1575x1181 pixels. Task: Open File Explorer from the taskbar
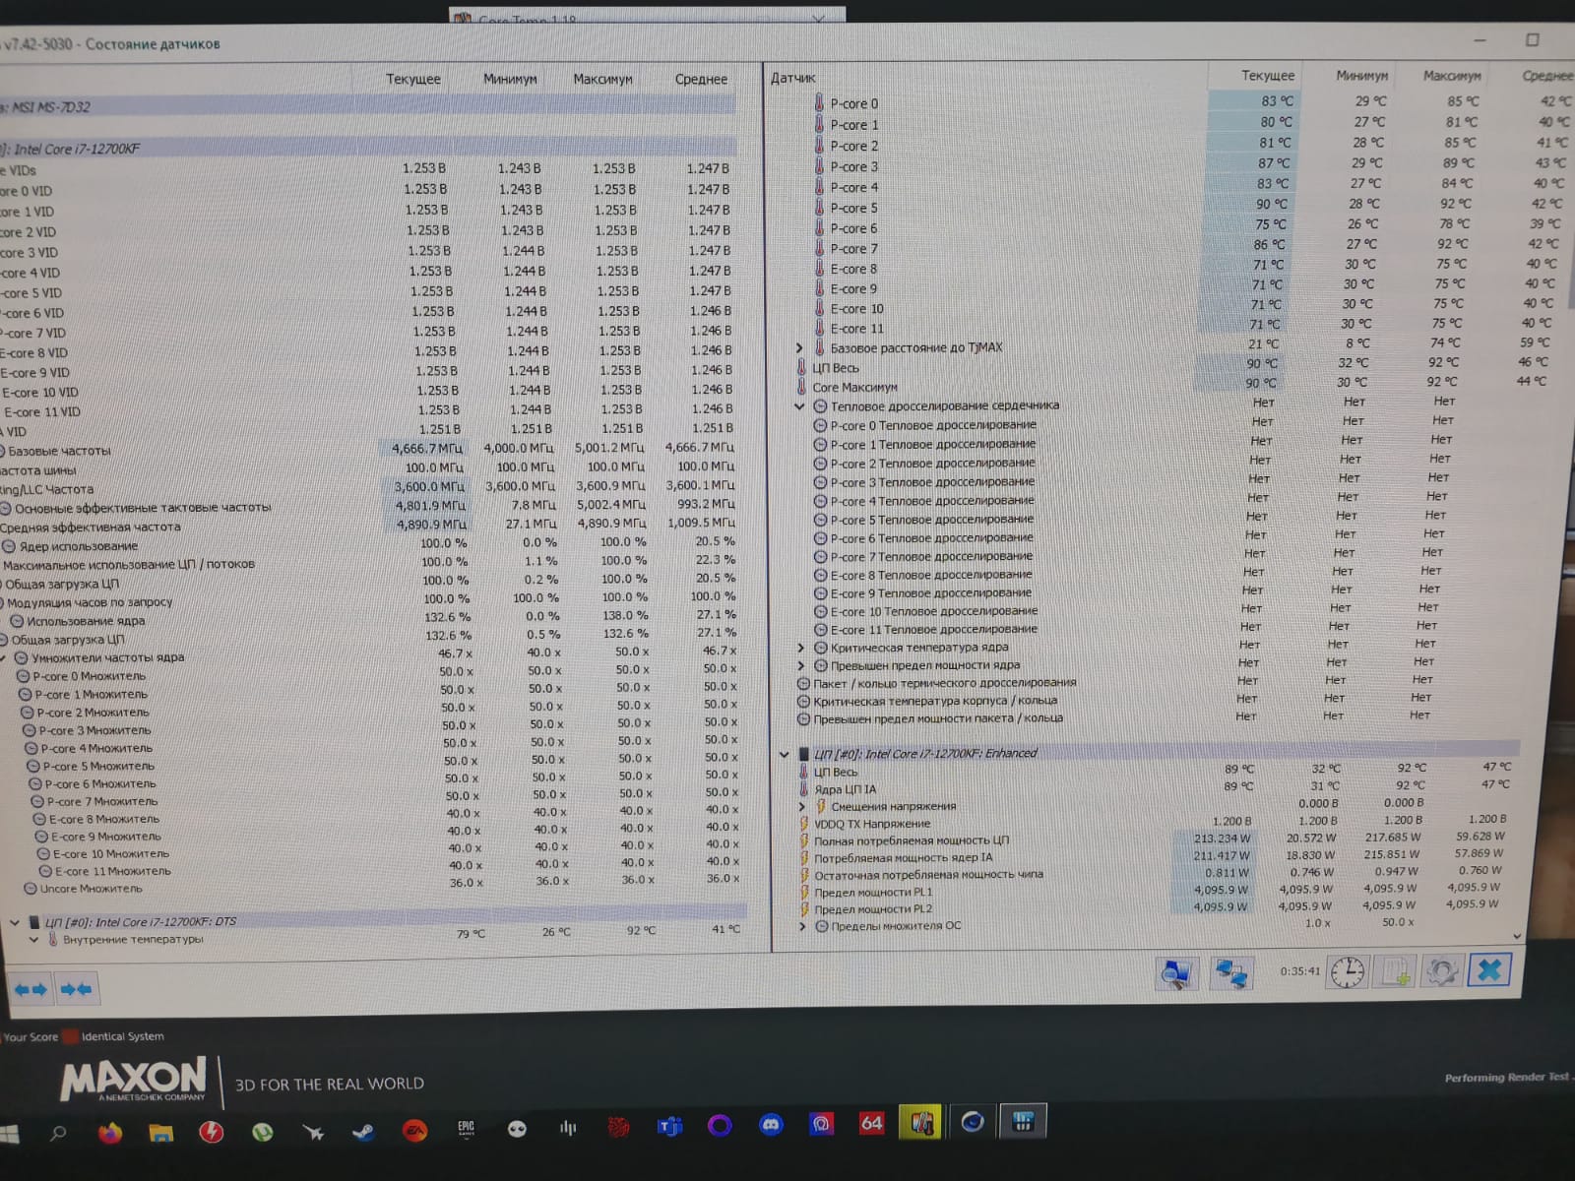160,1132
